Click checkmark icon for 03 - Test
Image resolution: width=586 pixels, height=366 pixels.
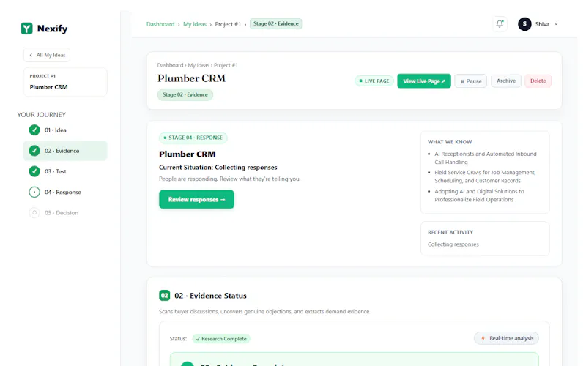34,171
